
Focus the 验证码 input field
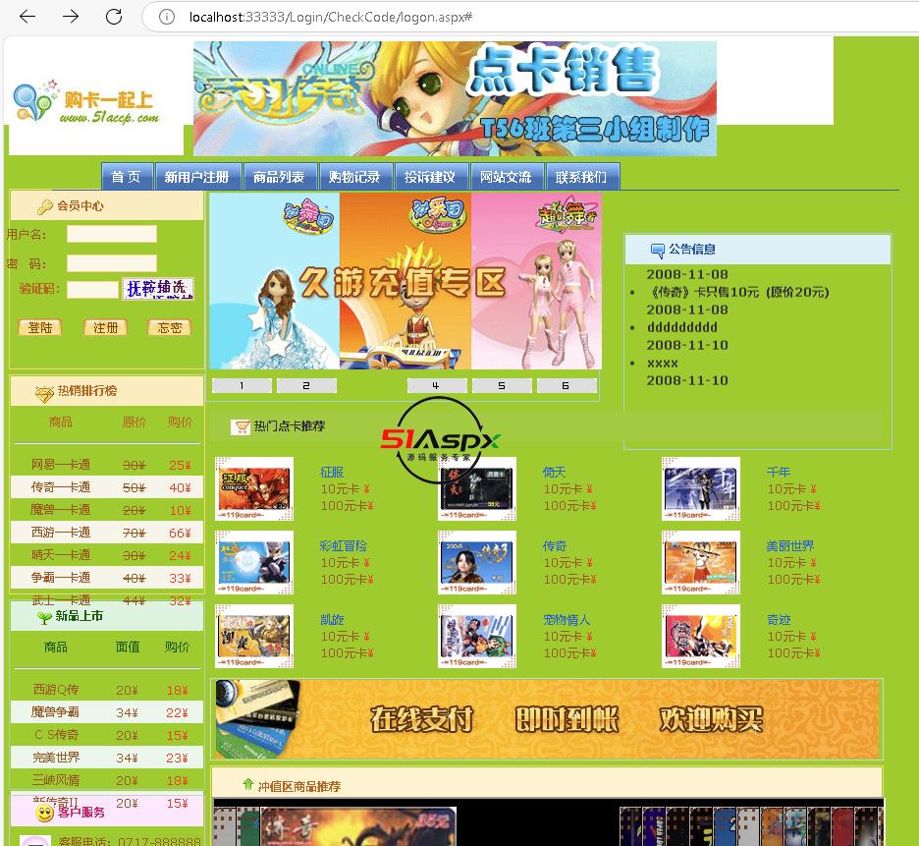point(92,289)
